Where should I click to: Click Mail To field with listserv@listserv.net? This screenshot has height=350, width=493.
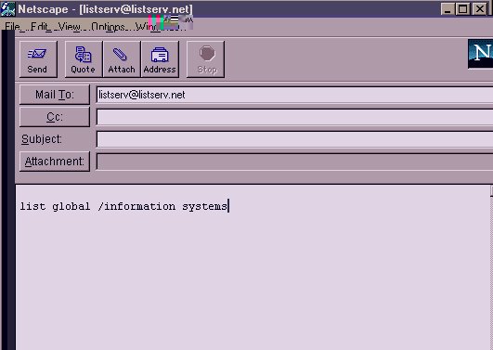(x=294, y=95)
